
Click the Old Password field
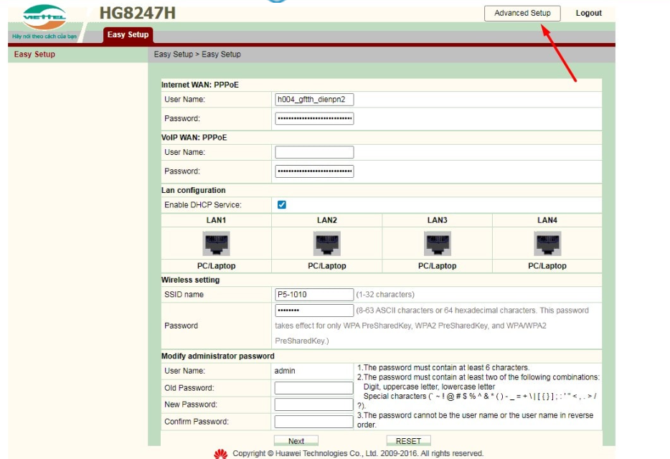[314, 388]
